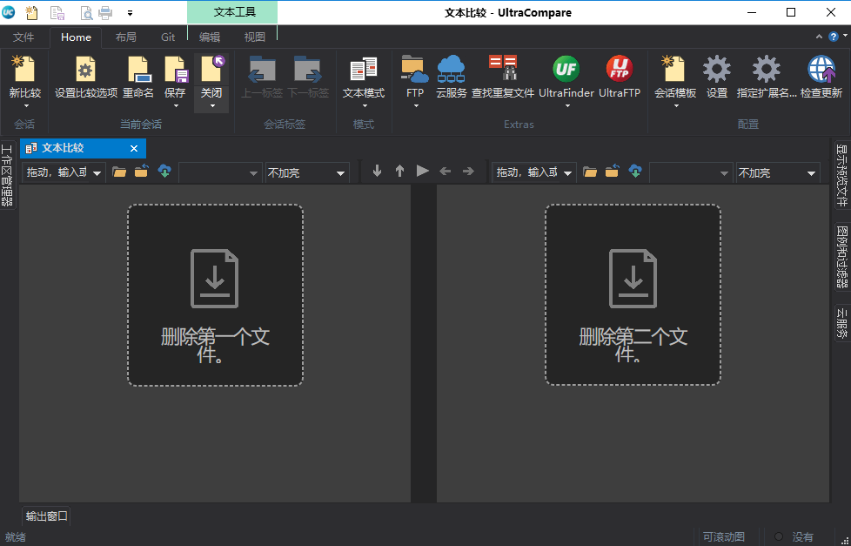The width and height of the screenshot is (851, 546).
Task: Open the 设置 gear icon
Action: (x=716, y=78)
